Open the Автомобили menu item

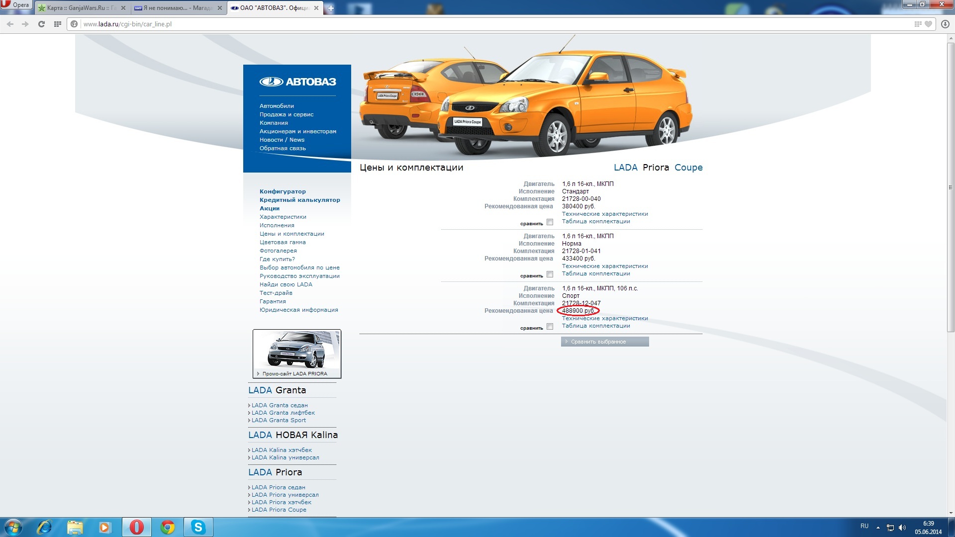(277, 106)
